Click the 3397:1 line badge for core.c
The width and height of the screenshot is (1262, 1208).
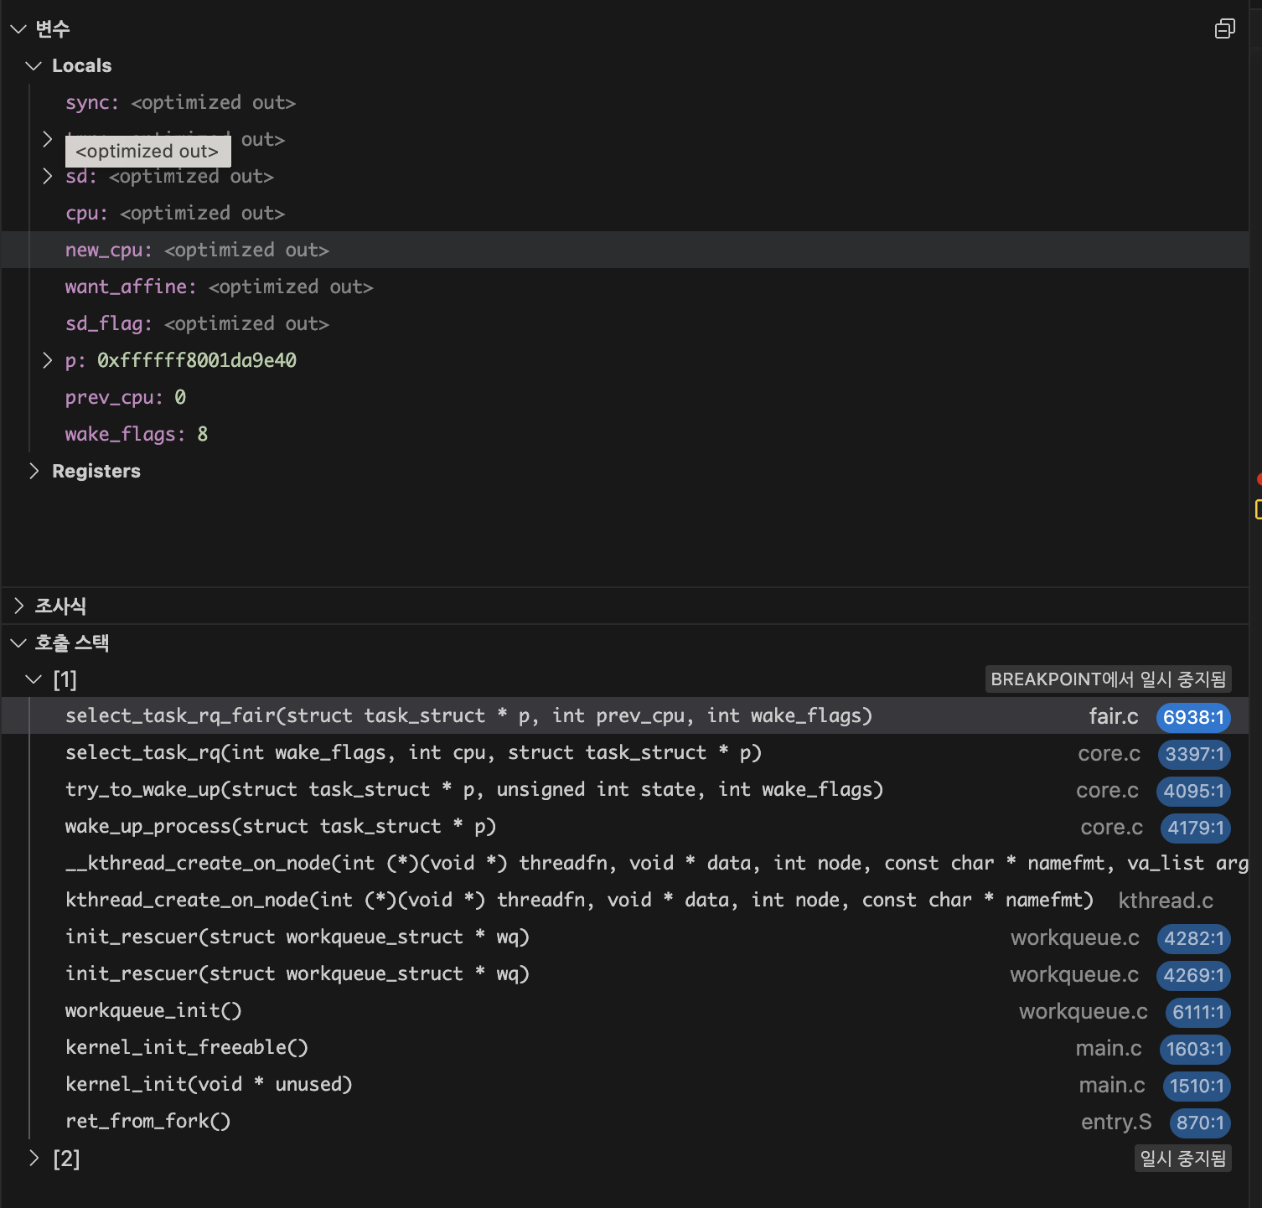pyautogui.click(x=1194, y=754)
